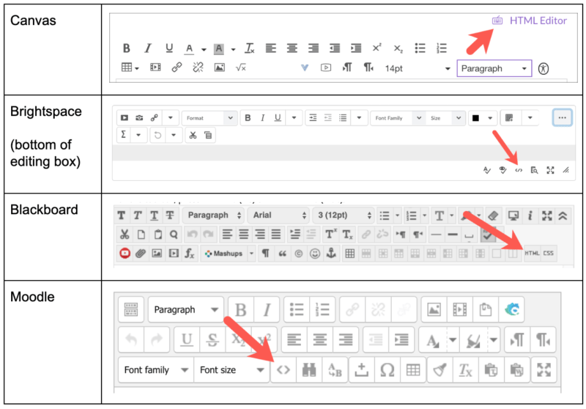Click Blackboard HTML code view button

(x=532, y=254)
